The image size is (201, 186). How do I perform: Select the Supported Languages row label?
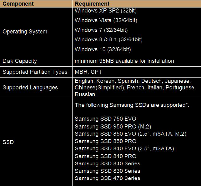30,87
